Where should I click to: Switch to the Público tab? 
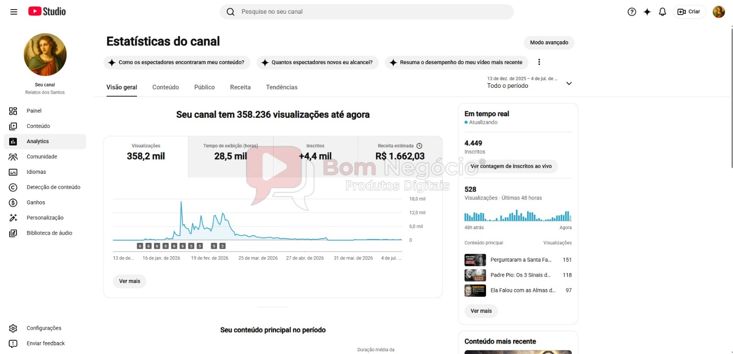point(204,87)
